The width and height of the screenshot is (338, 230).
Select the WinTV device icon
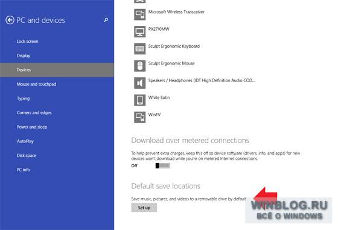[x=139, y=117]
